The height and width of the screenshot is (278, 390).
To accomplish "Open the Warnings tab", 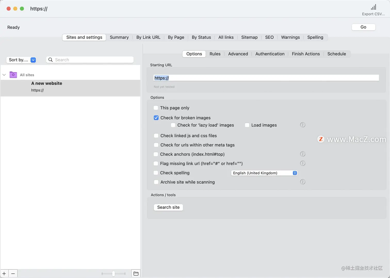I will pos(290,37).
